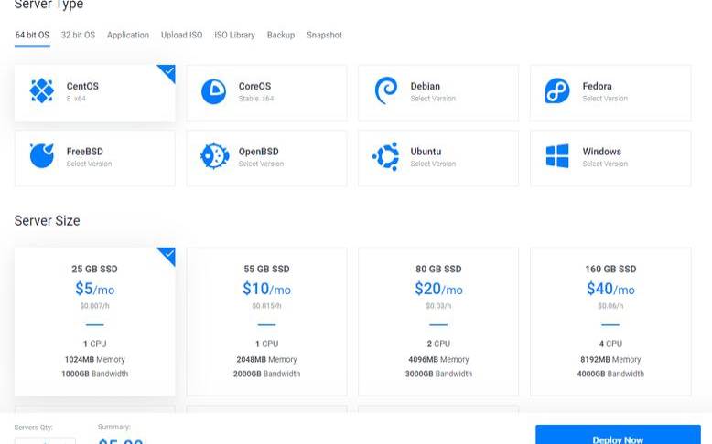Click the Windows logo icon
This screenshot has width=712, height=444.
tap(557, 156)
